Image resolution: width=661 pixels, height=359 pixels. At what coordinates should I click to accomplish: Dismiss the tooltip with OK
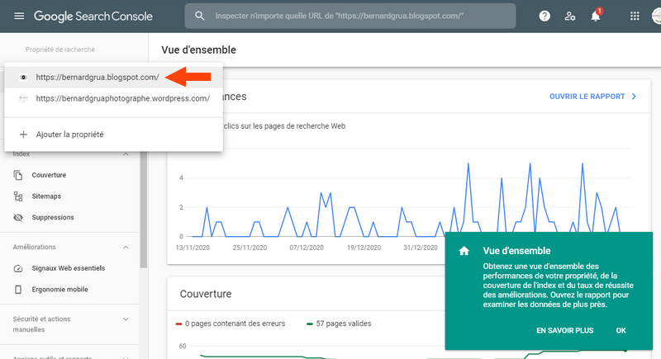621,330
